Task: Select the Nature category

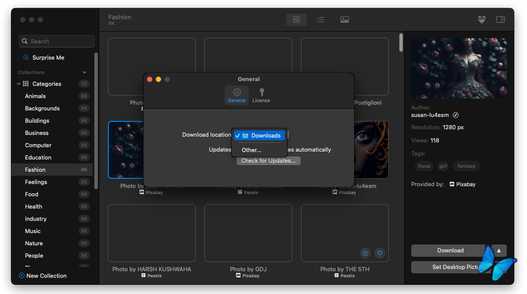Action: pyautogui.click(x=52, y=243)
